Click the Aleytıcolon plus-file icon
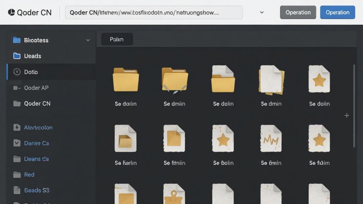The height and width of the screenshot is (204, 363). coord(17,127)
